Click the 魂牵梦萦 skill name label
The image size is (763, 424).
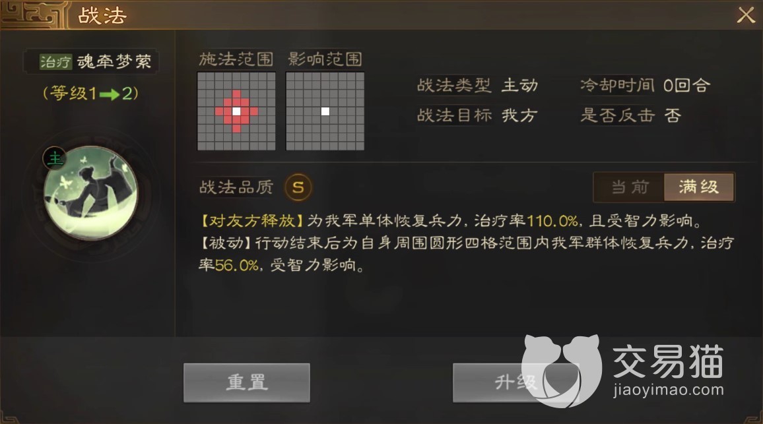(x=114, y=62)
